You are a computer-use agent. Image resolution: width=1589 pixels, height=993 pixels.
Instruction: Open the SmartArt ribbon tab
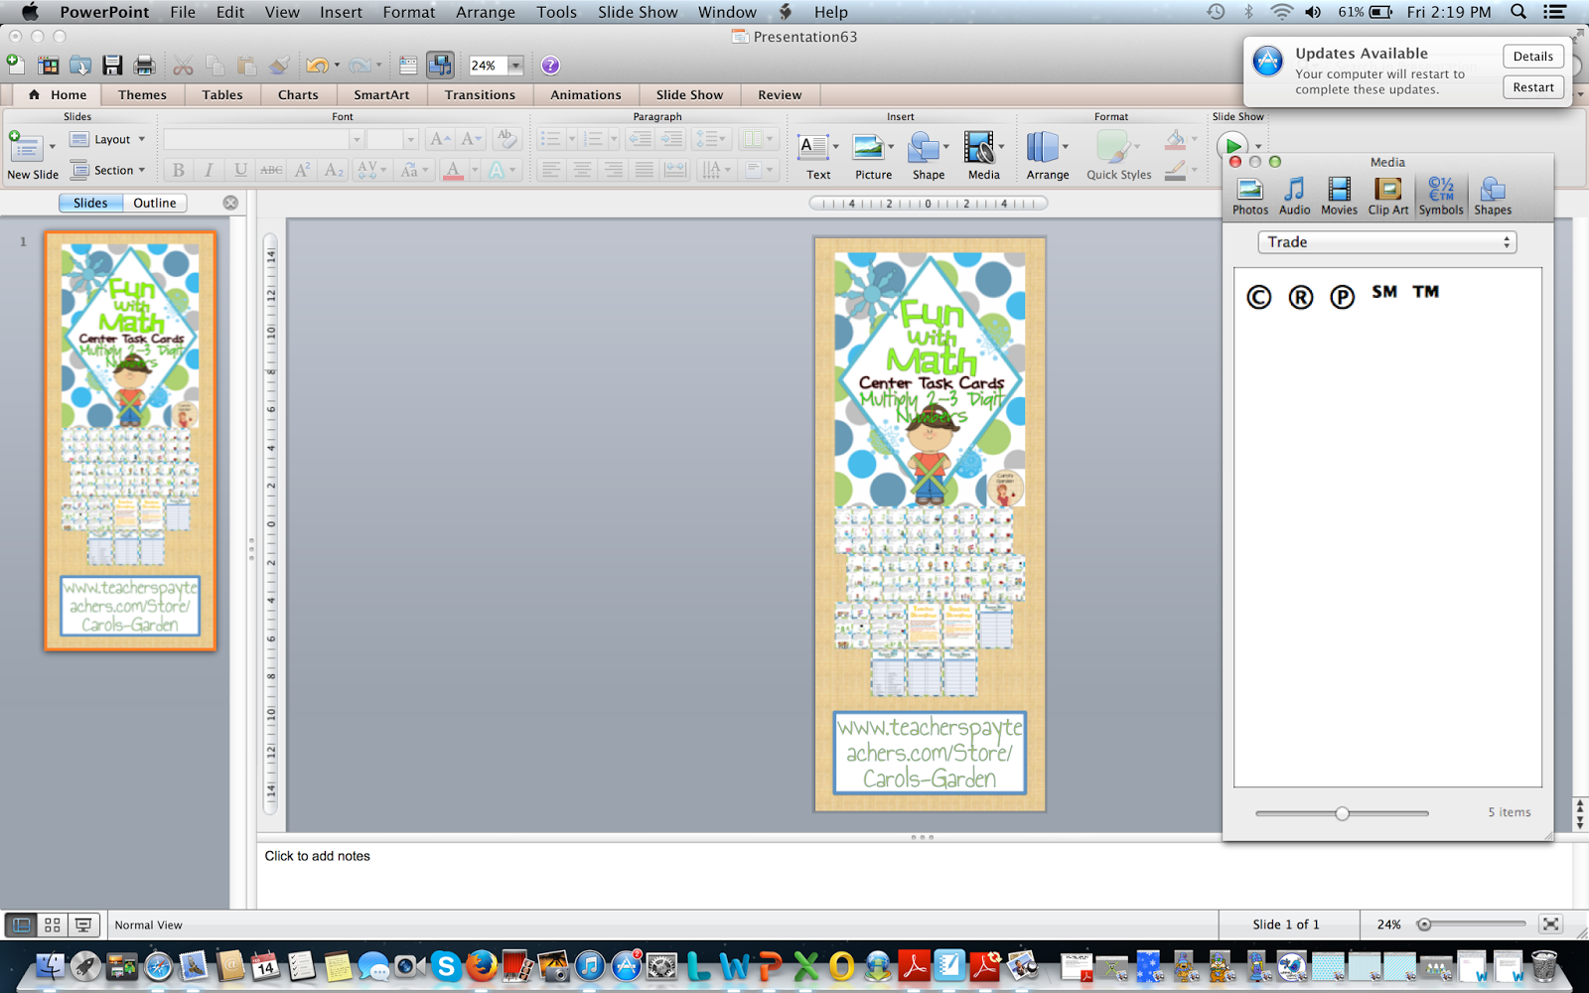click(381, 95)
